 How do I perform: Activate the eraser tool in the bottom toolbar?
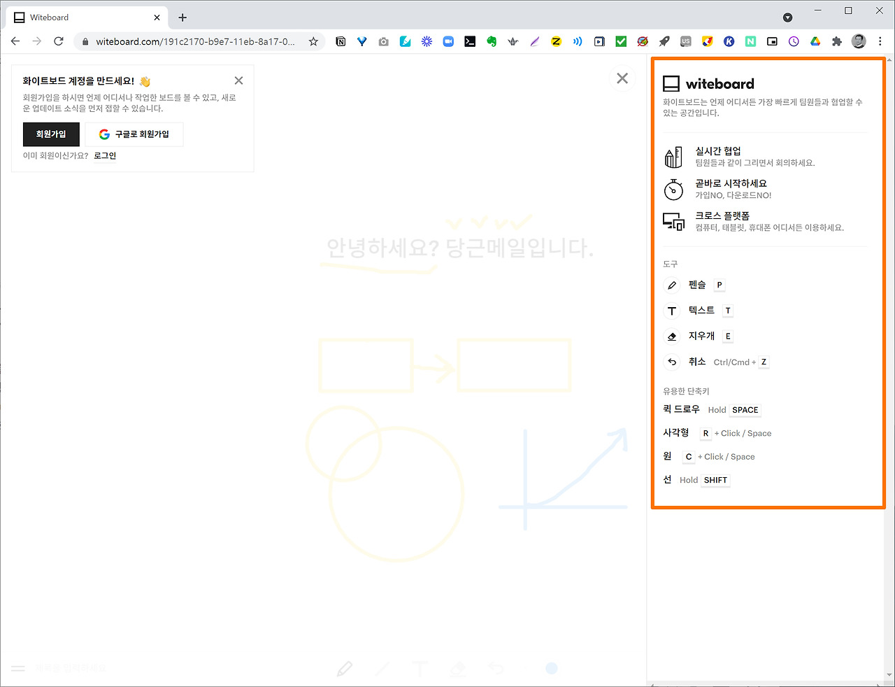458,668
